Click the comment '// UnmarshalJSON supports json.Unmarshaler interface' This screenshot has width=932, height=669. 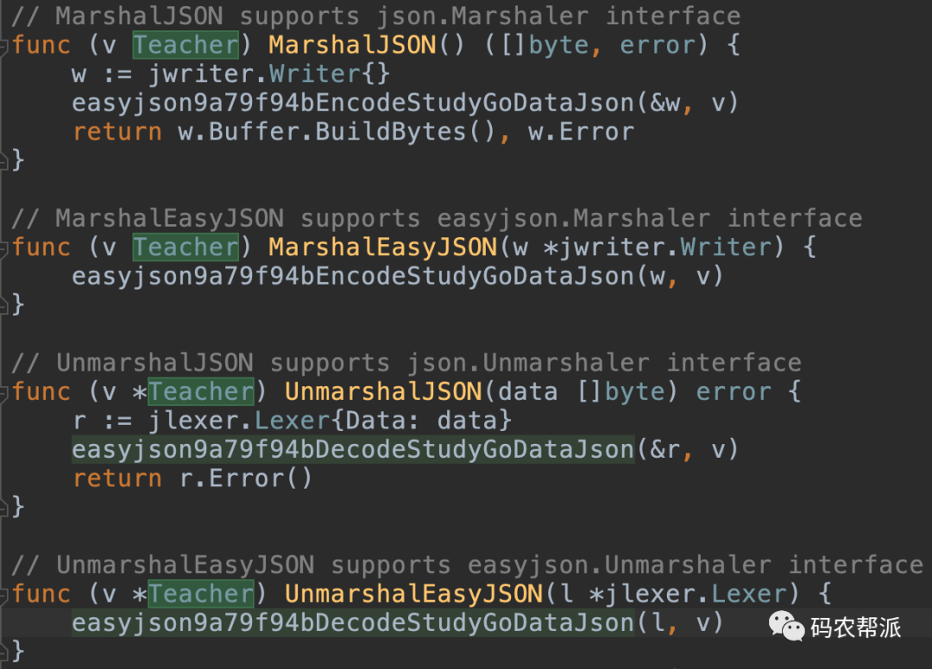click(x=406, y=363)
